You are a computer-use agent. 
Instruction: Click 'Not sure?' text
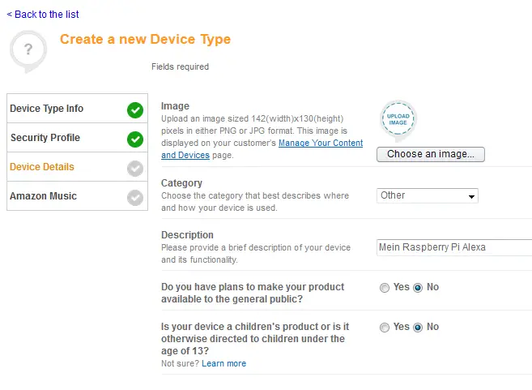coord(180,363)
